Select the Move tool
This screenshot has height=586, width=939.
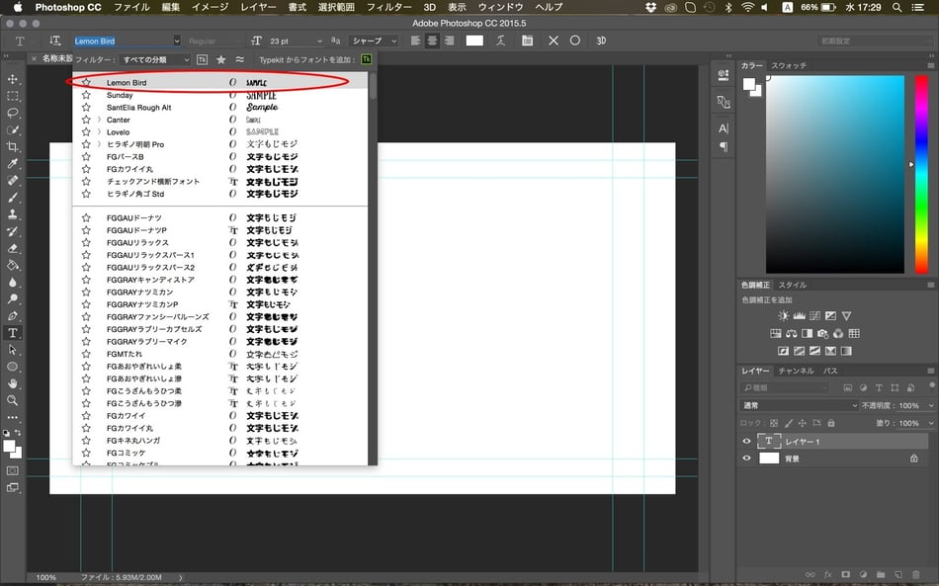[x=13, y=79]
